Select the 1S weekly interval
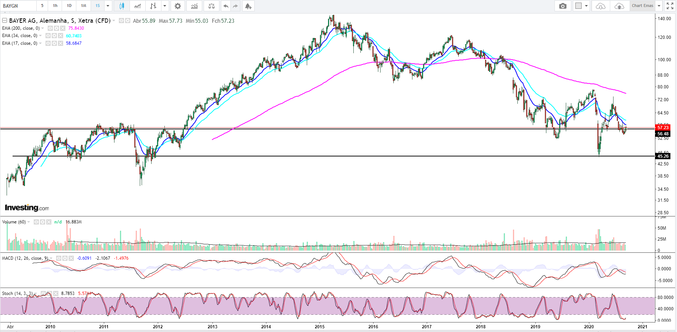The width and height of the screenshot is (677, 332). 98,6
